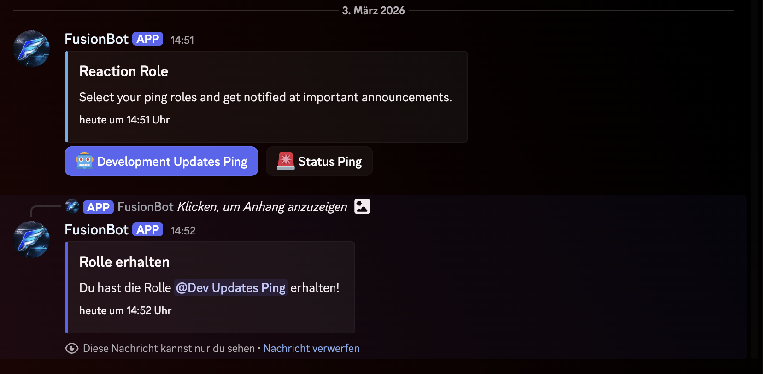The width and height of the screenshot is (763, 374).
Task: Click the small FusionBot avatar in reply line
Action: (72, 206)
